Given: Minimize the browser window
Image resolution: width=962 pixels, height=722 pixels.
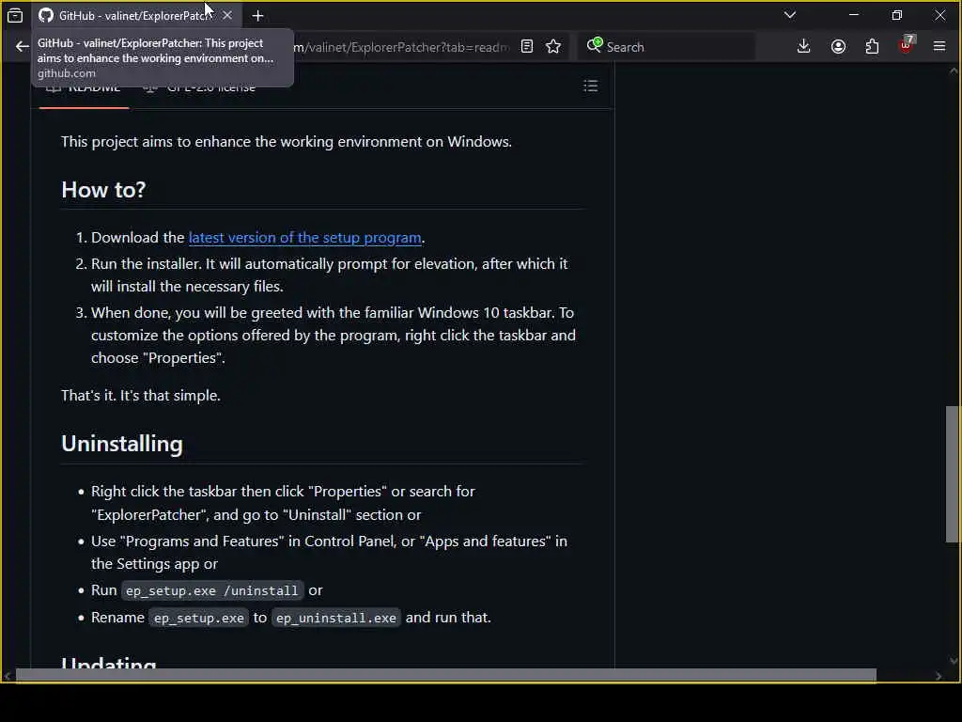Looking at the screenshot, I should tap(853, 15).
